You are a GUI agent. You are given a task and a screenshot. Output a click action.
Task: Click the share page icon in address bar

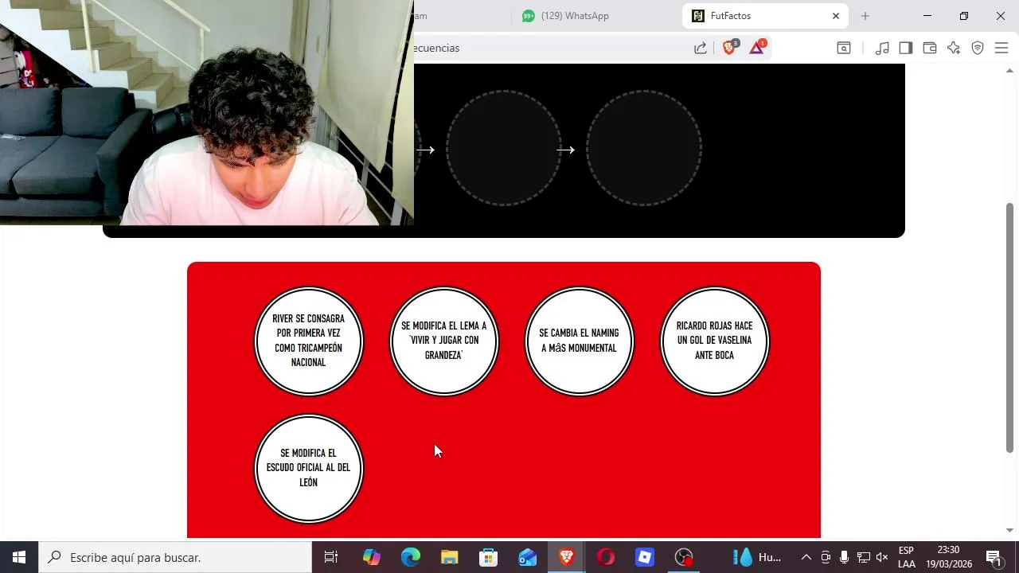click(x=701, y=48)
